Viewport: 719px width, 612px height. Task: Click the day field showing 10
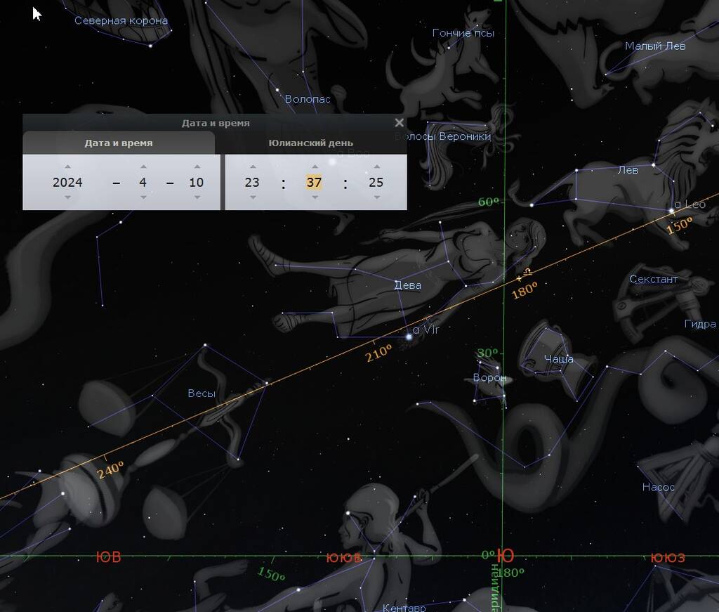197,182
